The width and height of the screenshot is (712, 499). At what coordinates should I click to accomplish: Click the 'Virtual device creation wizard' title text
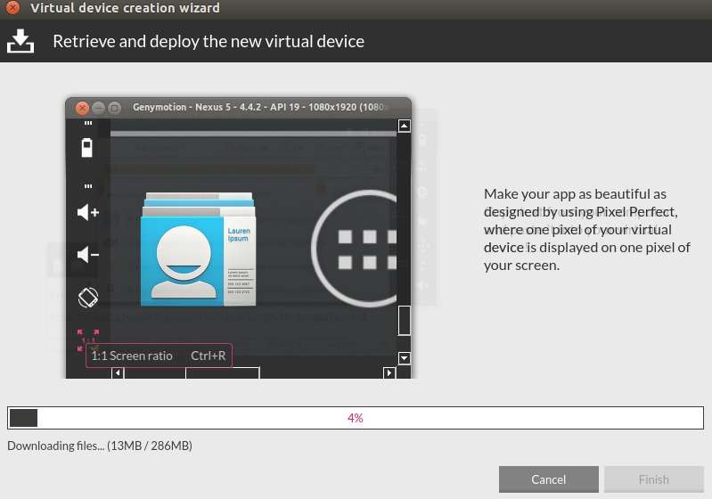pyautogui.click(x=125, y=8)
